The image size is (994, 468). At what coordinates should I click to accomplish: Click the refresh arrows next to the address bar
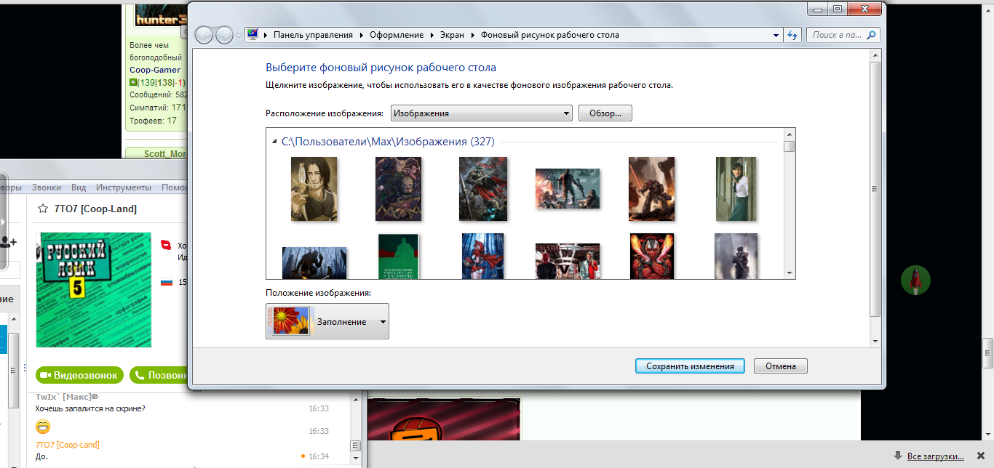(x=793, y=35)
